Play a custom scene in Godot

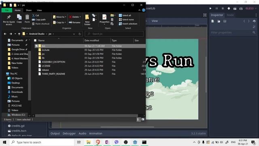tap(241, 8)
